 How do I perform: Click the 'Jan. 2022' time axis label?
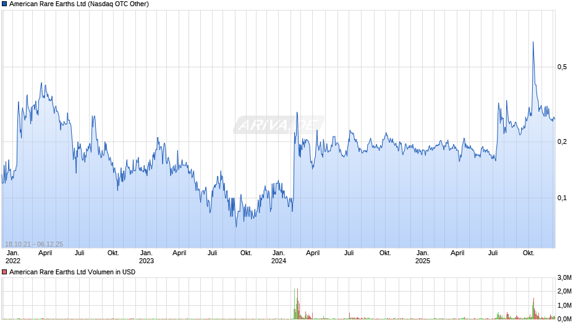pyautogui.click(x=12, y=257)
